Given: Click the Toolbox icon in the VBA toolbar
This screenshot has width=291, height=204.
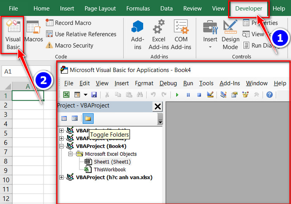Looking at the screenshot, I should click(256, 95).
